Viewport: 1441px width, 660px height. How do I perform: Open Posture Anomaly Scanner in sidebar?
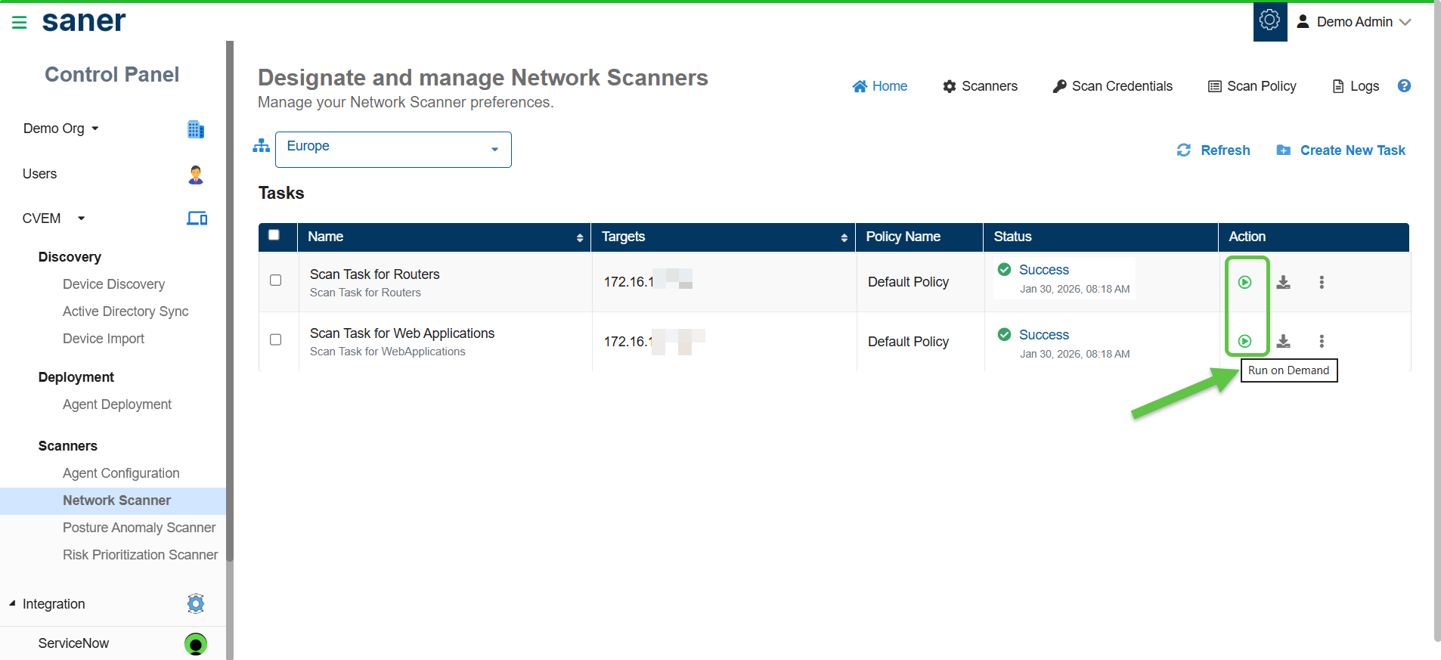coord(139,528)
